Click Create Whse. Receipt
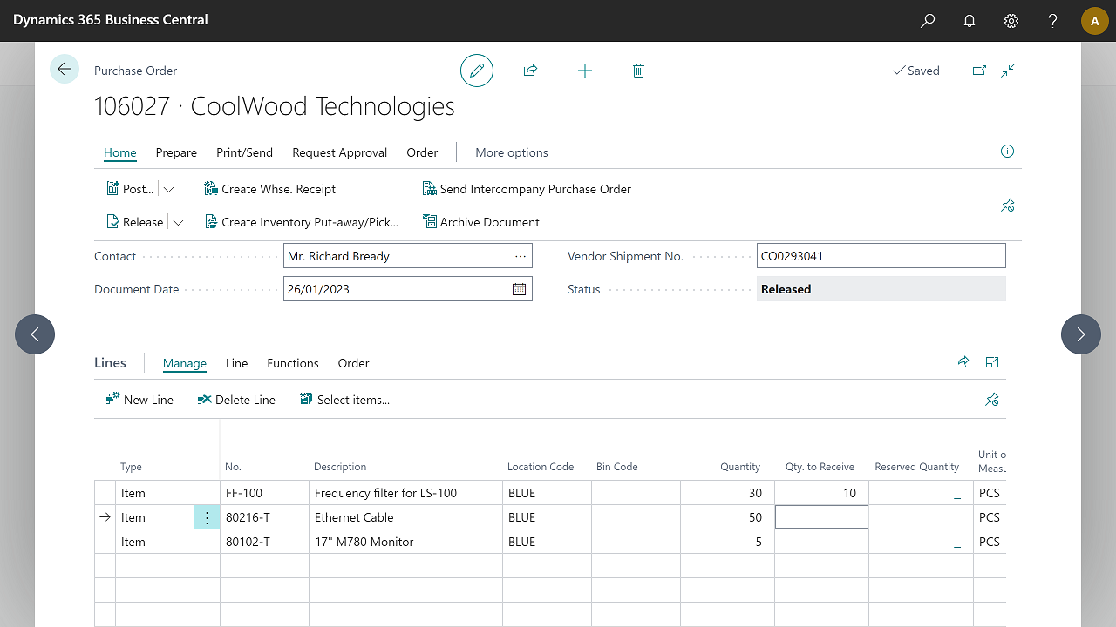 click(269, 189)
